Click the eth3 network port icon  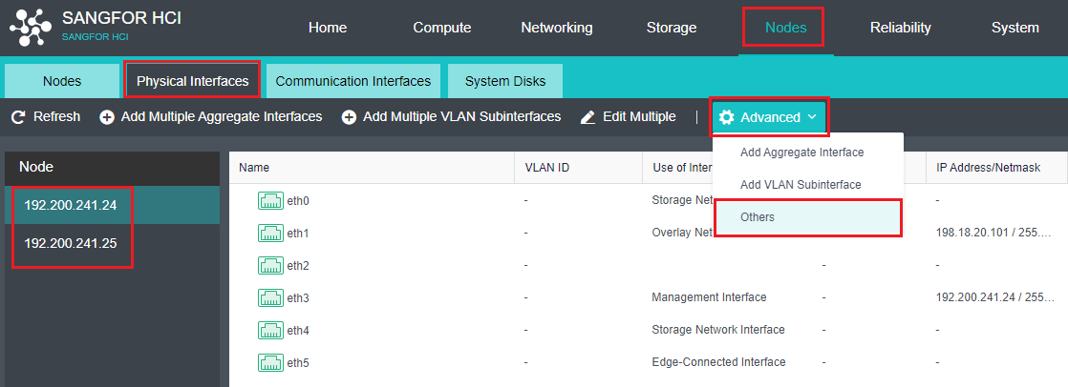270,298
